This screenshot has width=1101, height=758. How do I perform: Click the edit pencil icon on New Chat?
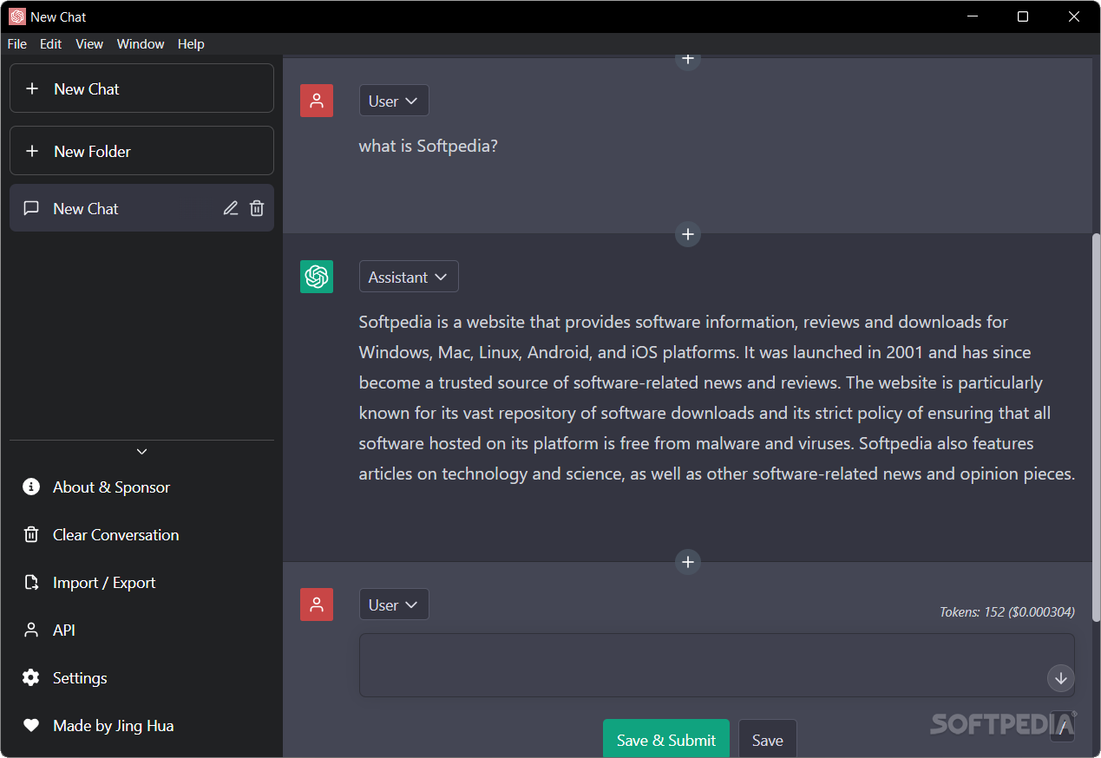point(230,208)
